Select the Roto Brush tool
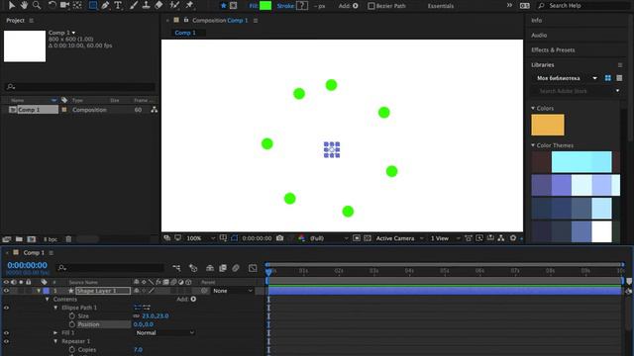Screen dimensions: 634x356 [x=174, y=5]
